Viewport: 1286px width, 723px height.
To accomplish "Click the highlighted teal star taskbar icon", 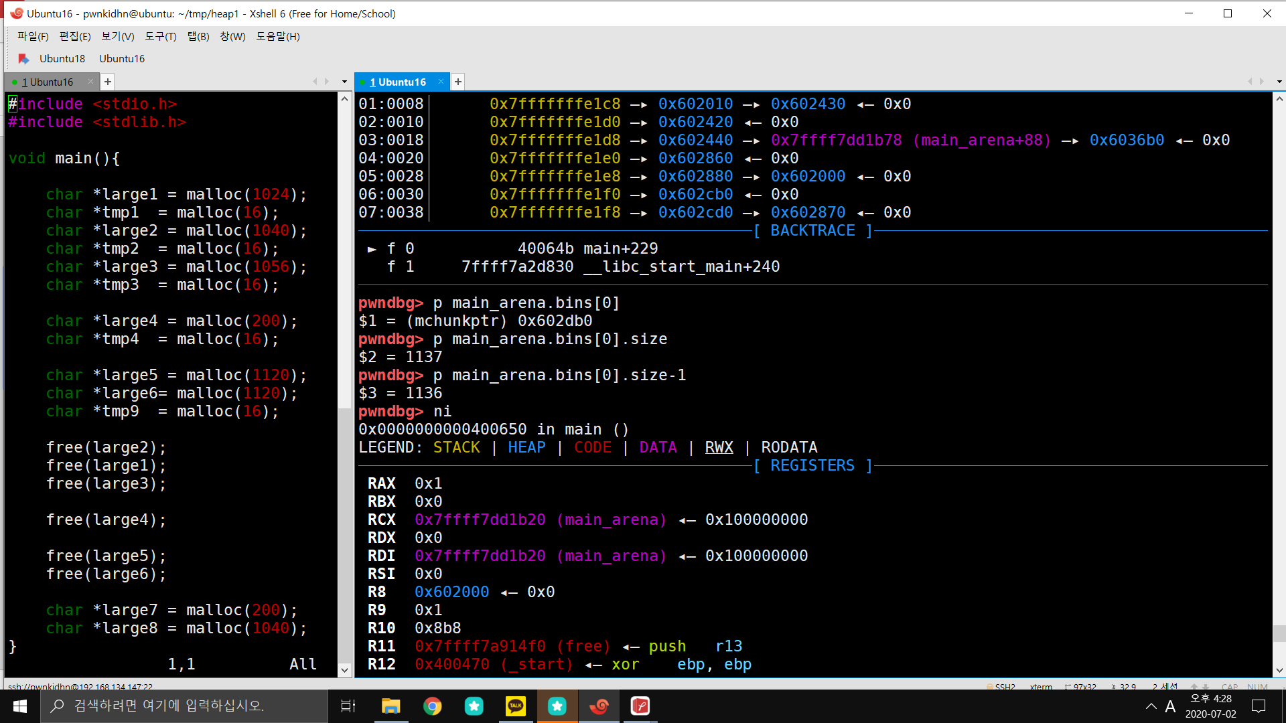I will (x=557, y=706).
